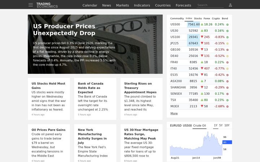This screenshot has width=260, height=162.
Task: Set chart range to 5Y
Action: tap(221, 125)
